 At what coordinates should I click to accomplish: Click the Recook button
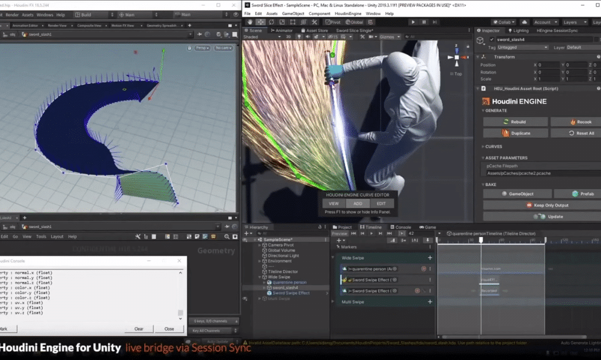point(576,122)
